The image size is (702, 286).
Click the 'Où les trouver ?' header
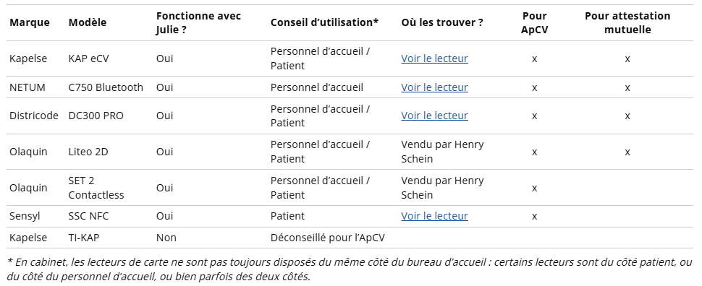pos(442,22)
